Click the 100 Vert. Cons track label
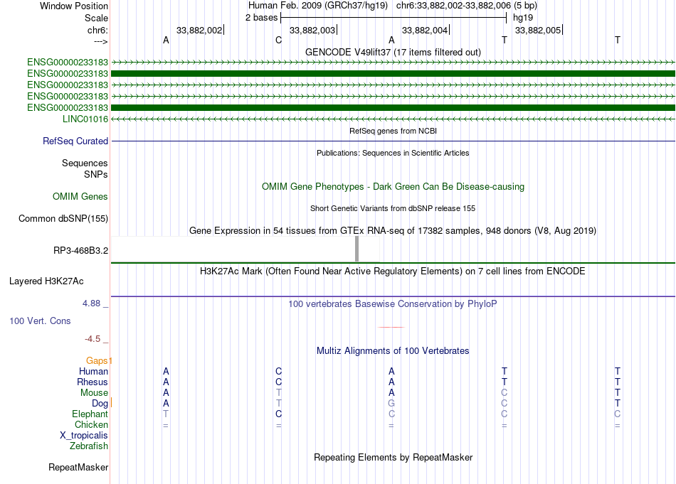Screen dimensions: 676x484 coord(40,321)
